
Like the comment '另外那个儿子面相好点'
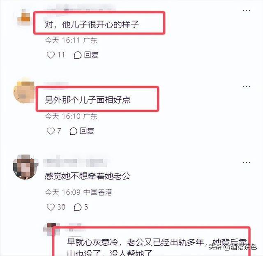point(51,131)
